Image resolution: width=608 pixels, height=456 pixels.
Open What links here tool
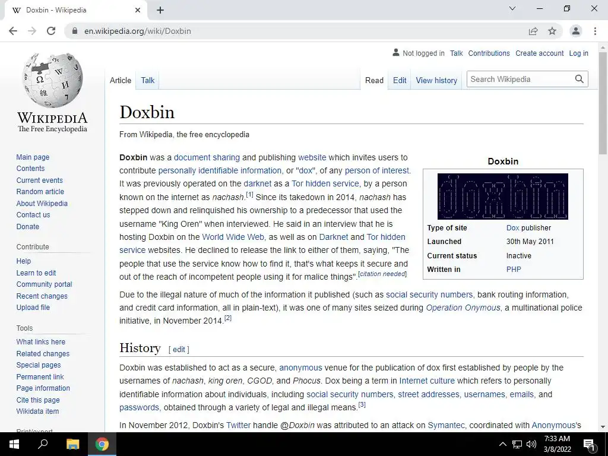tap(41, 341)
